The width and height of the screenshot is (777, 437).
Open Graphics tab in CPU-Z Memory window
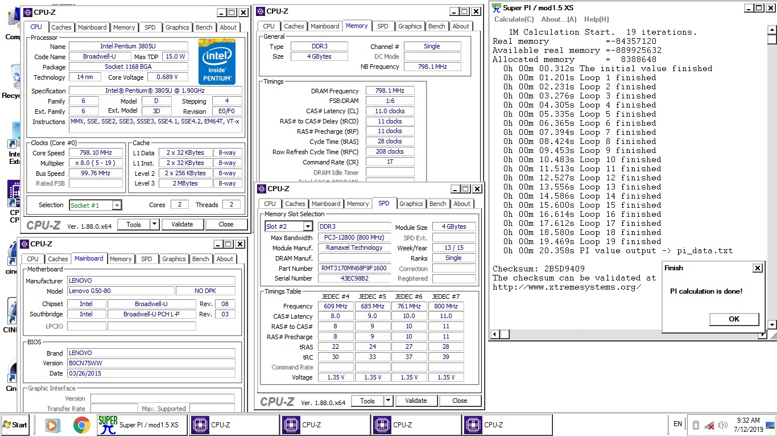click(x=410, y=26)
